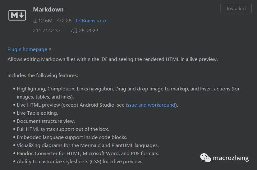The width and height of the screenshot is (257, 170).
Task: Click the release date 7月 28, 2022
Action: point(84,31)
